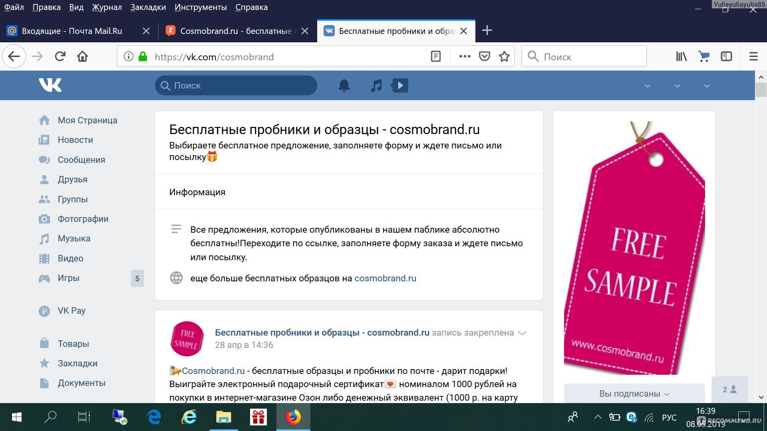This screenshot has height=431, width=767.
Task: Click the pinned post avatar thumbnail
Action: point(187,339)
